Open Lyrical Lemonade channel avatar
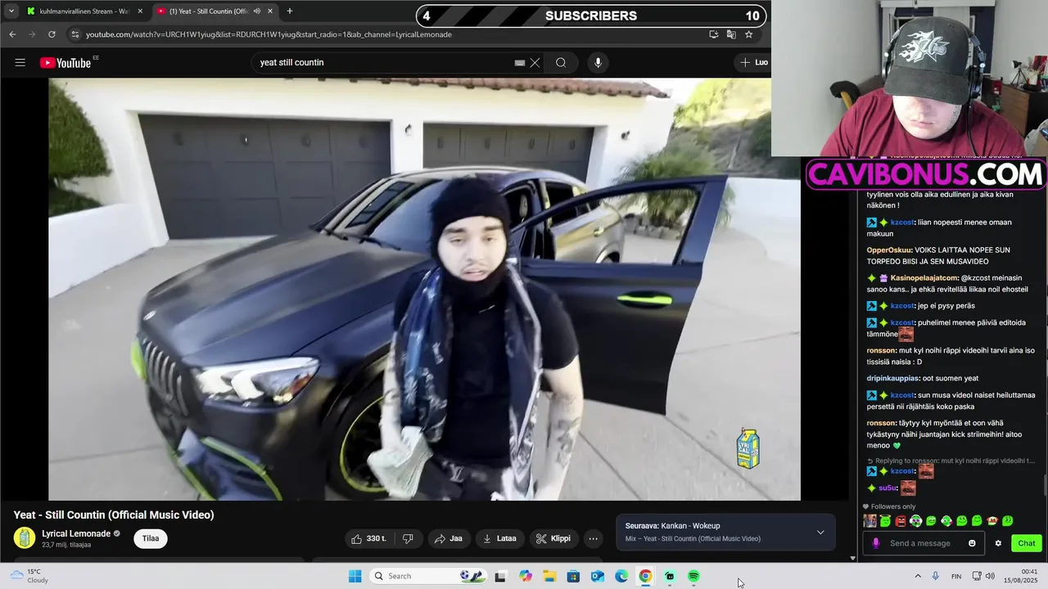This screenshot has width=1048, height=589. tap(25, 538)
